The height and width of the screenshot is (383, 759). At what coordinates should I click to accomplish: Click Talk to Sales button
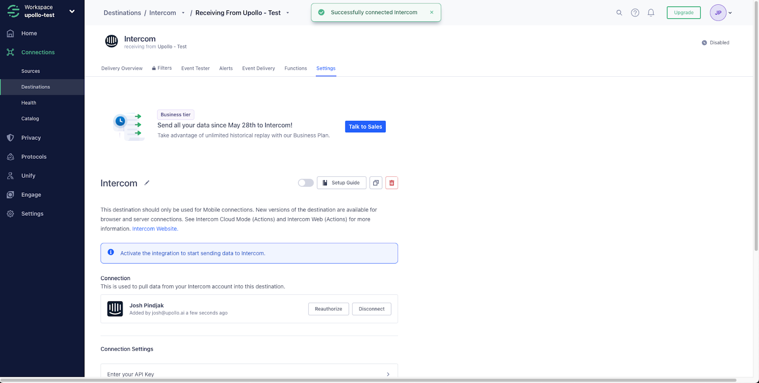[365, 127]
